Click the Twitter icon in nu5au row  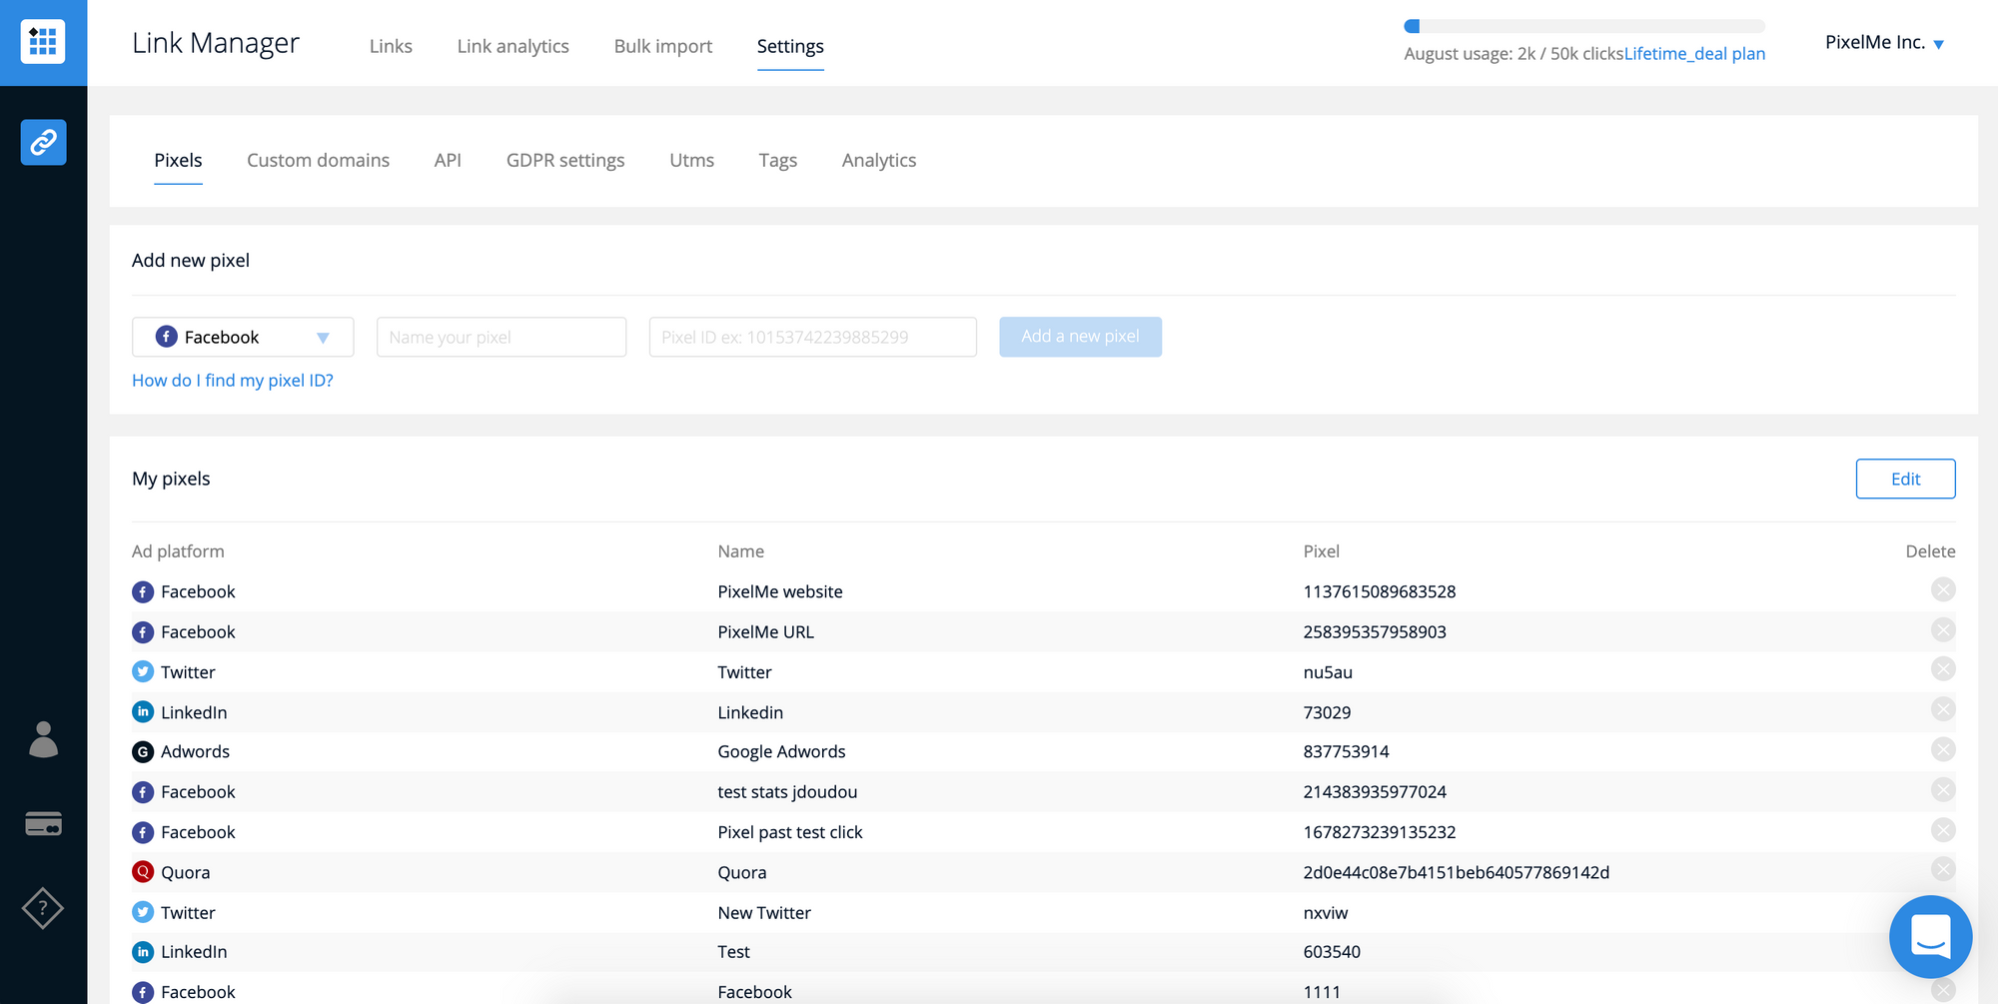[x=143, y=671]
